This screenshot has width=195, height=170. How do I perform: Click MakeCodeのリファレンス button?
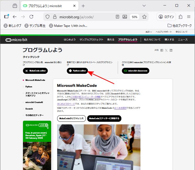(71, 118)
